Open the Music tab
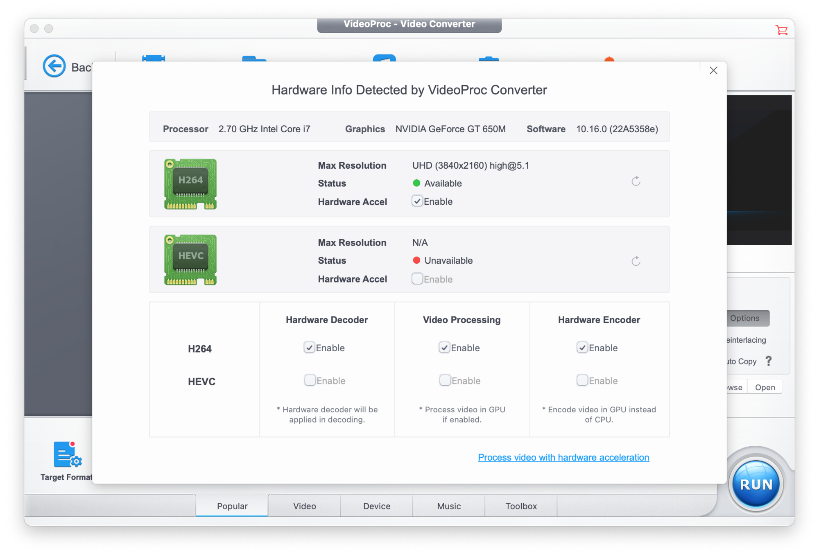819x556 pixels. [449, 506]
